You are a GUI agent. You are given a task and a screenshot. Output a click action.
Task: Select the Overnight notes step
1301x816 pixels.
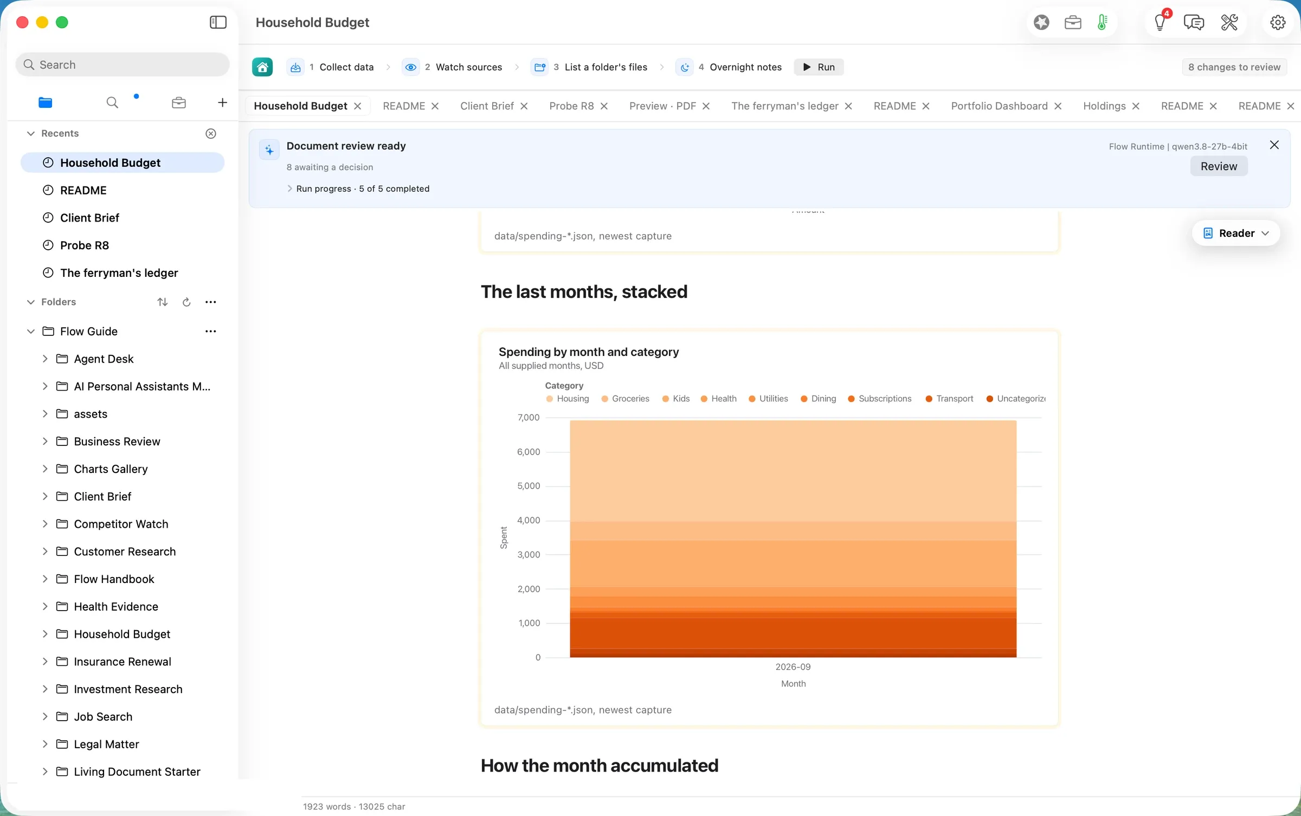(x=729, y=67)
